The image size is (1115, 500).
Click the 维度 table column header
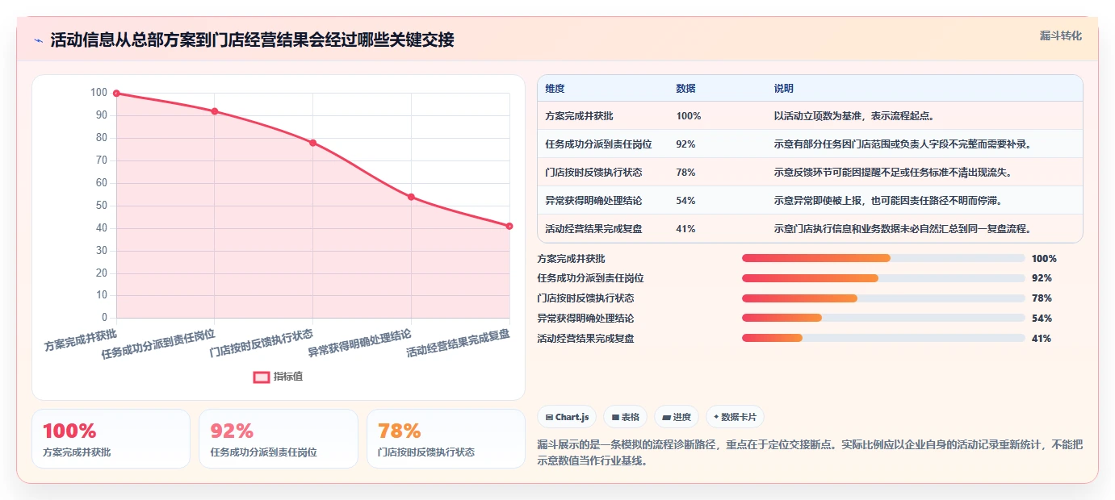tap(555, 88)
